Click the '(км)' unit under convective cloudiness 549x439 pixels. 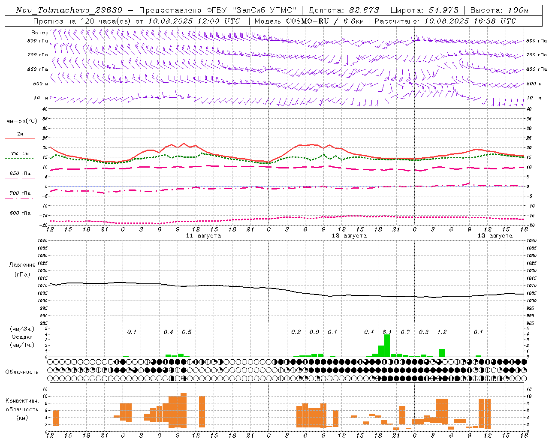coord(22,418)
